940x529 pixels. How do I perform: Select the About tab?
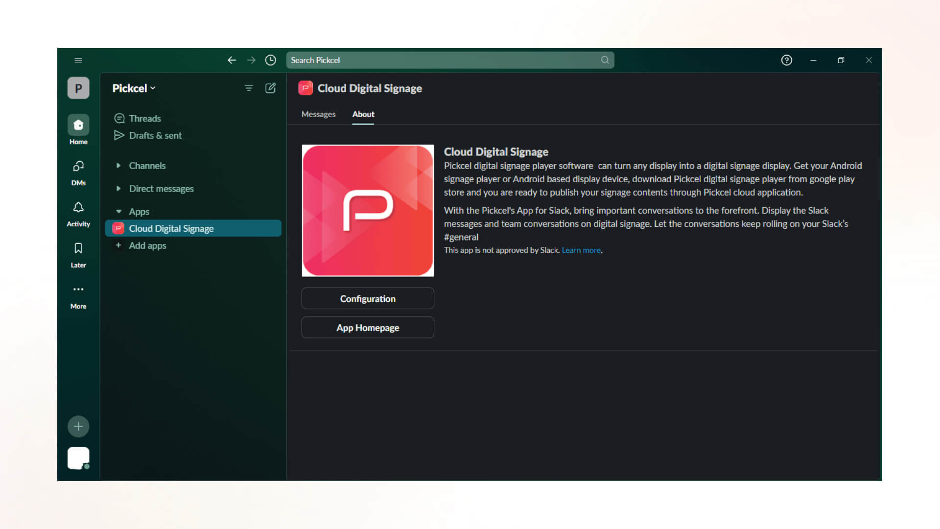363,114
